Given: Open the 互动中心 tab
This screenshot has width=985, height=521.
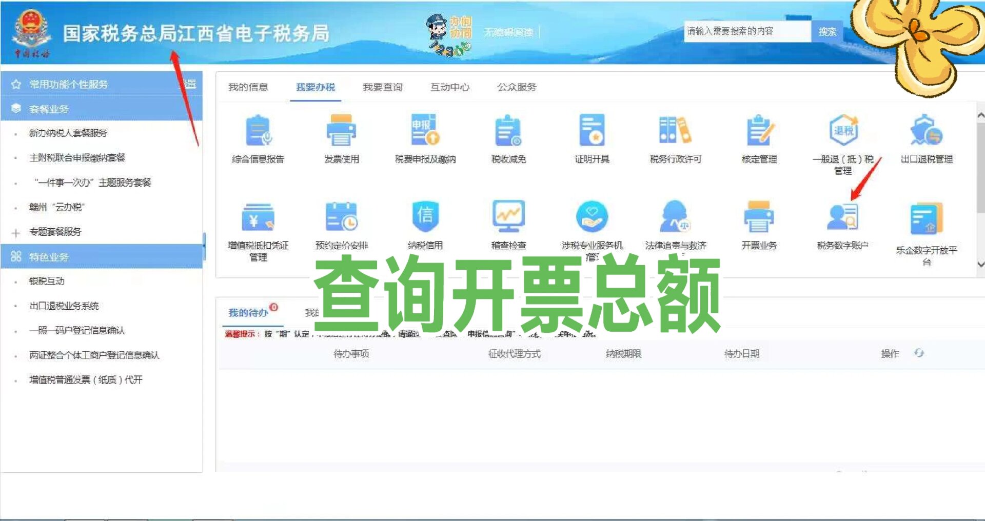Looking at the screenshot, I should tap(450, 87).
